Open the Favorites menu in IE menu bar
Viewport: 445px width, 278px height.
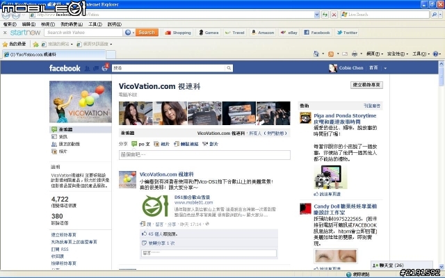point(72,24)
